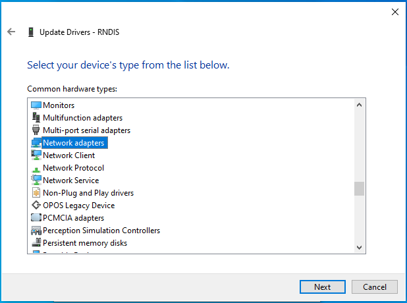
Task: Select Monitors in hardware types list
Action: click(x=59, y=105)
